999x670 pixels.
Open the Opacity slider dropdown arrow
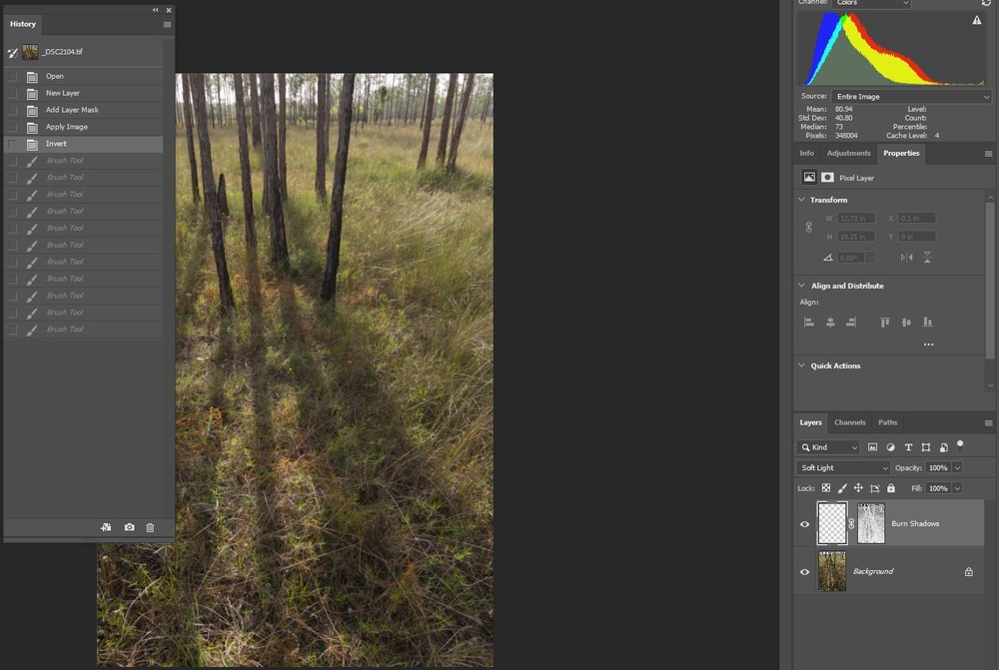(x=957, y=468)
